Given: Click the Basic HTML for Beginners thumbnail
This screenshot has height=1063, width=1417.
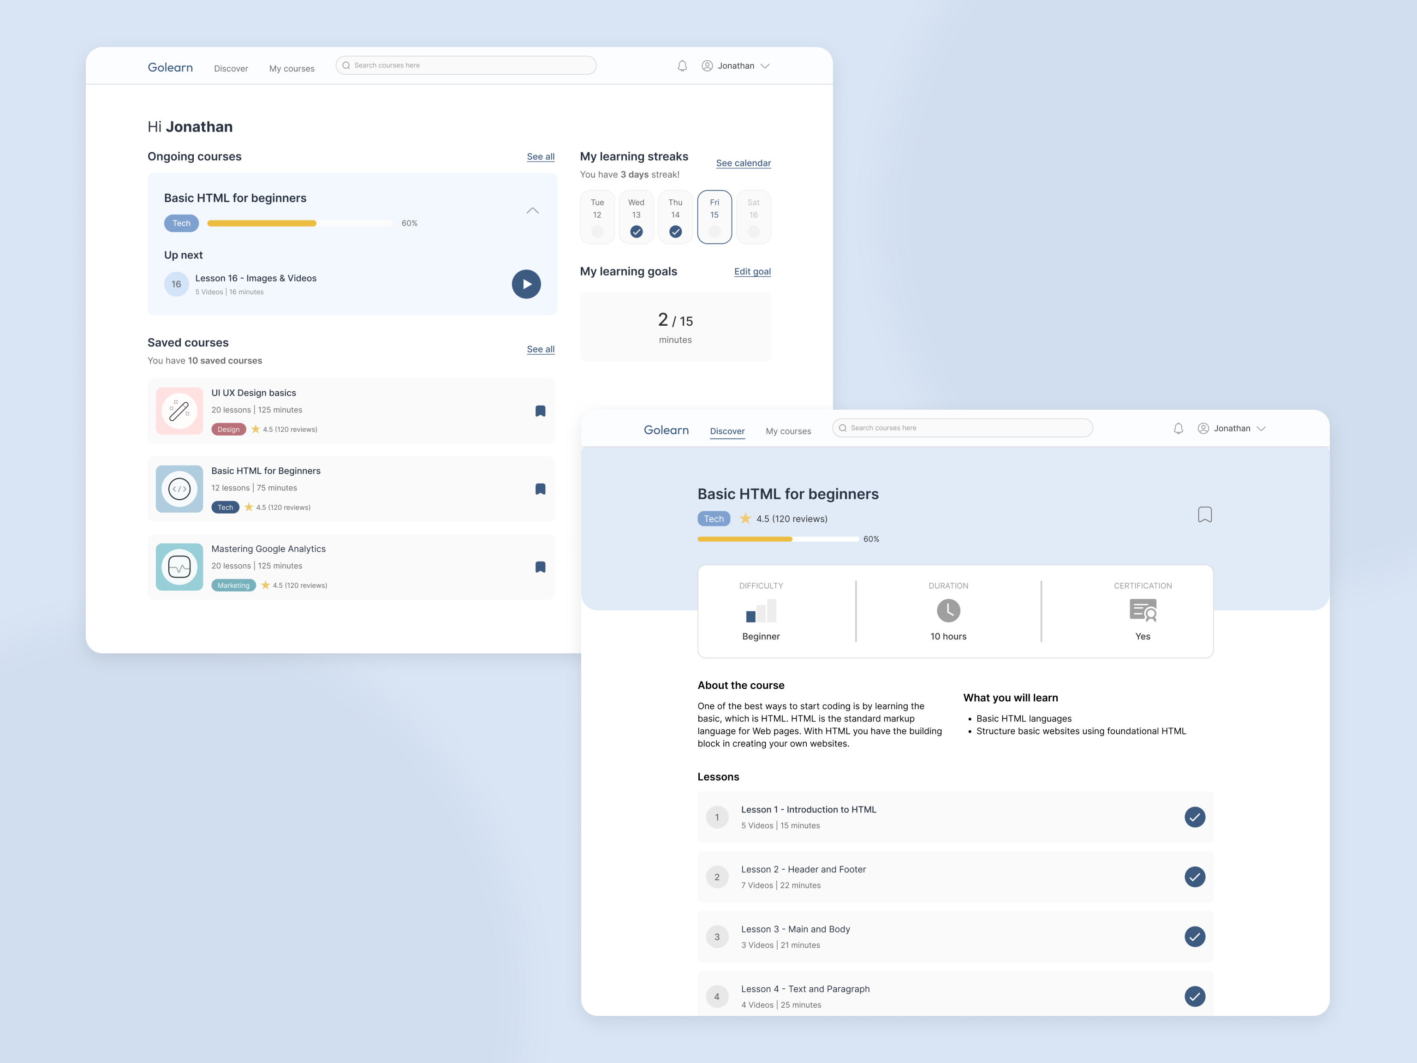Looking at the screenshot, I should point(179,489).
